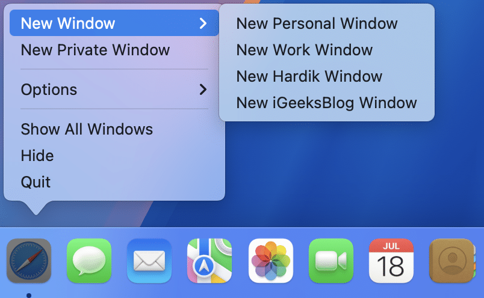Open a New Work Window

point(327,50)
